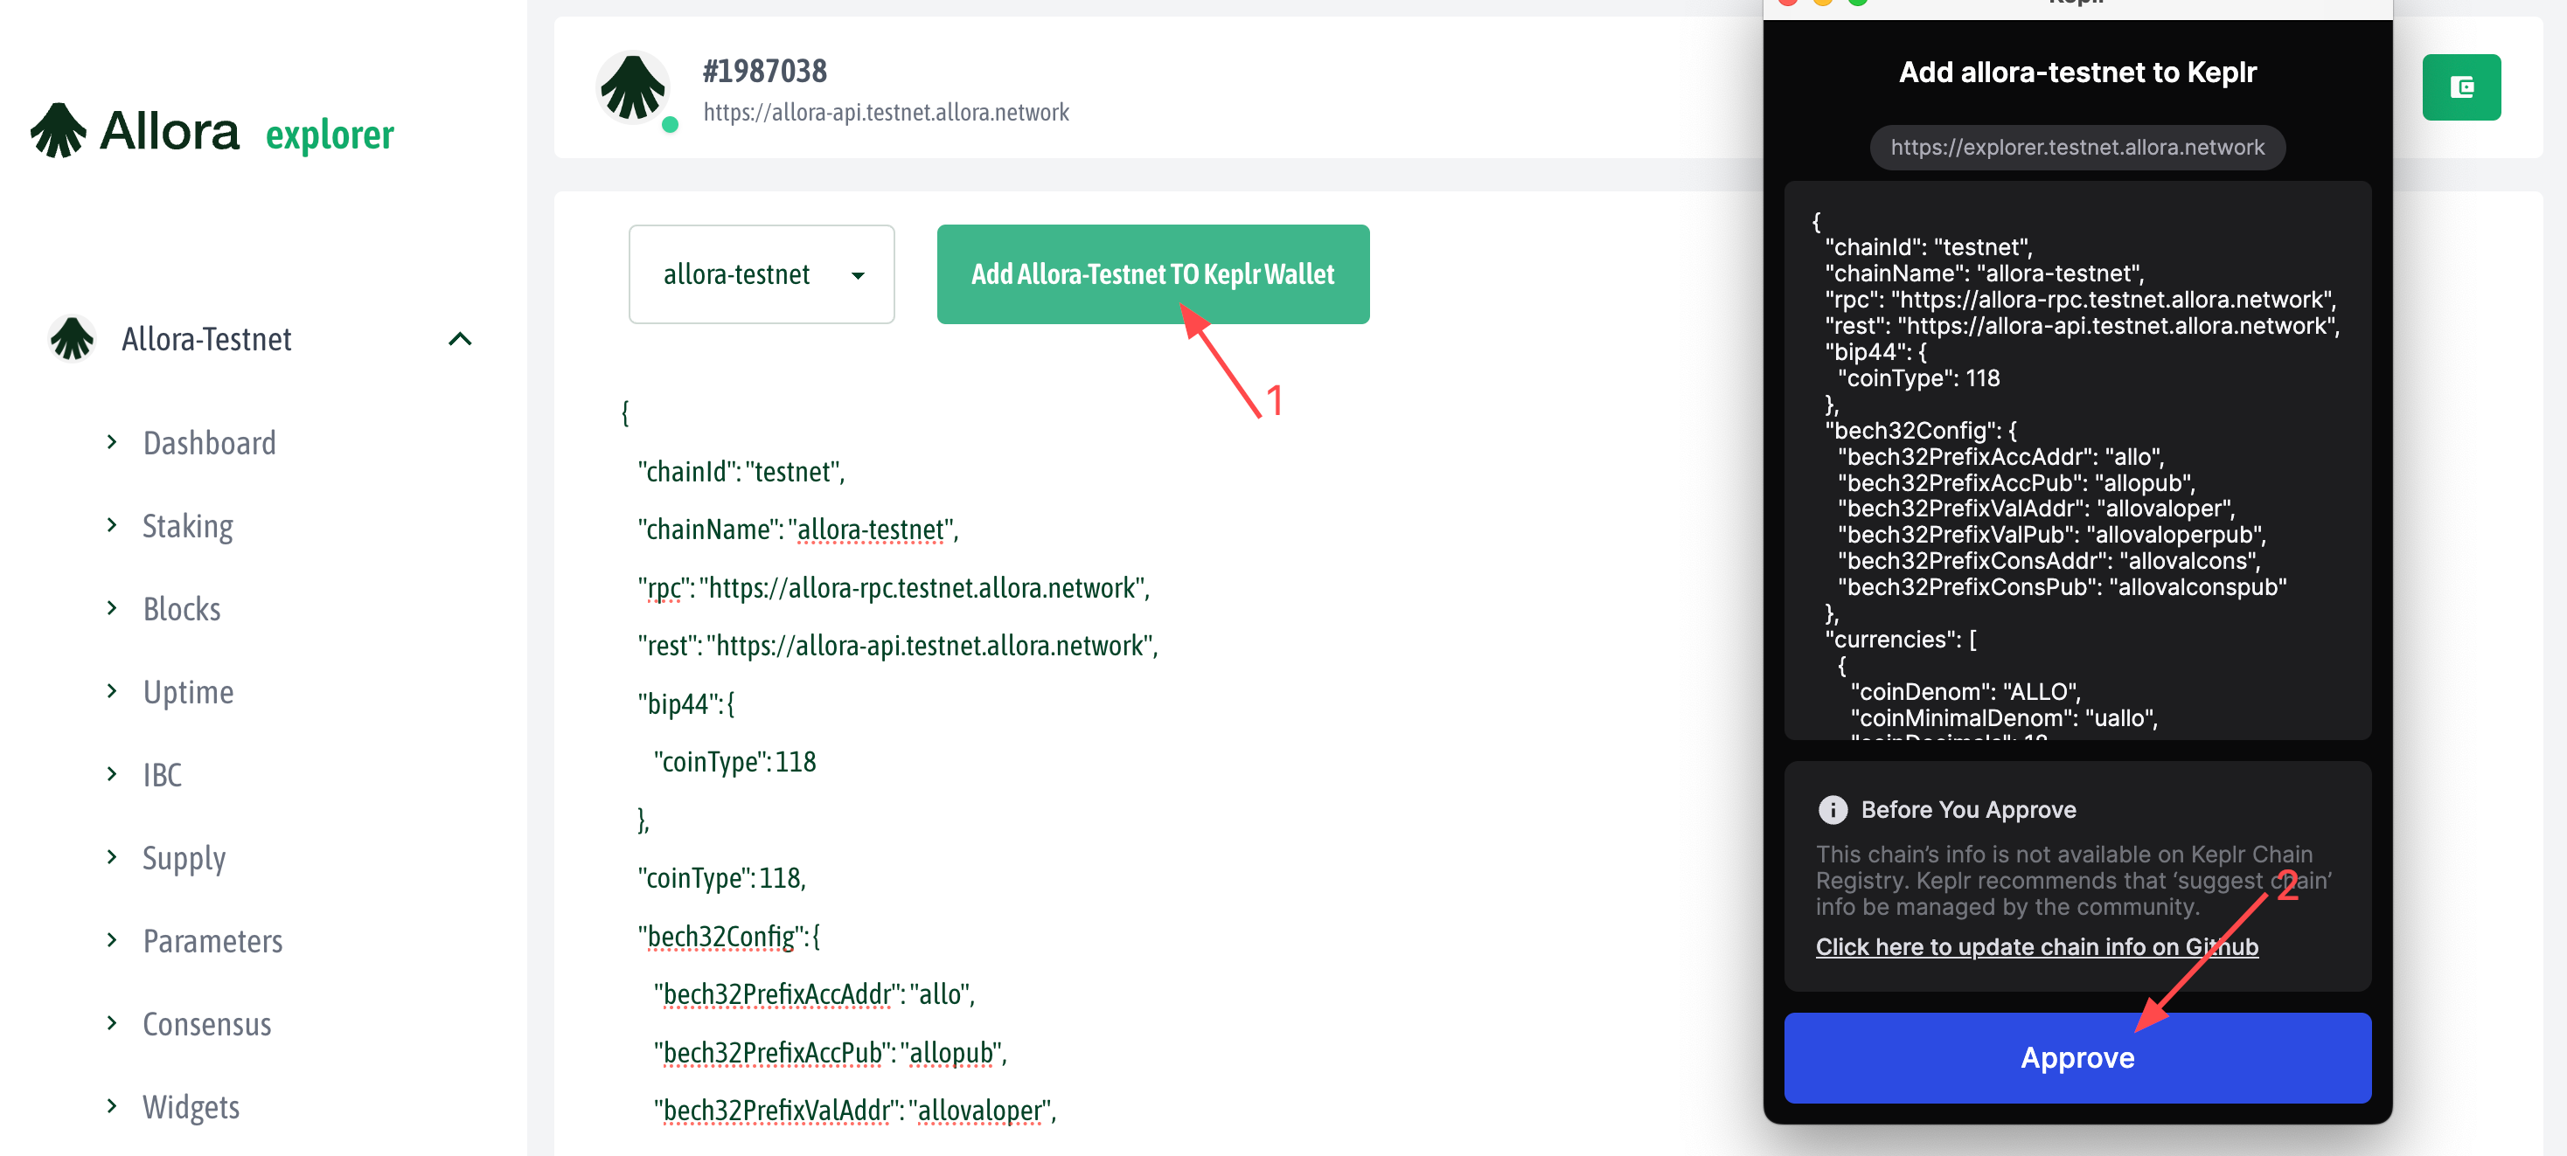The image size is (2567, 1156).
Task: Click the arrow icon next to Staking
Action: pos(112,525)
